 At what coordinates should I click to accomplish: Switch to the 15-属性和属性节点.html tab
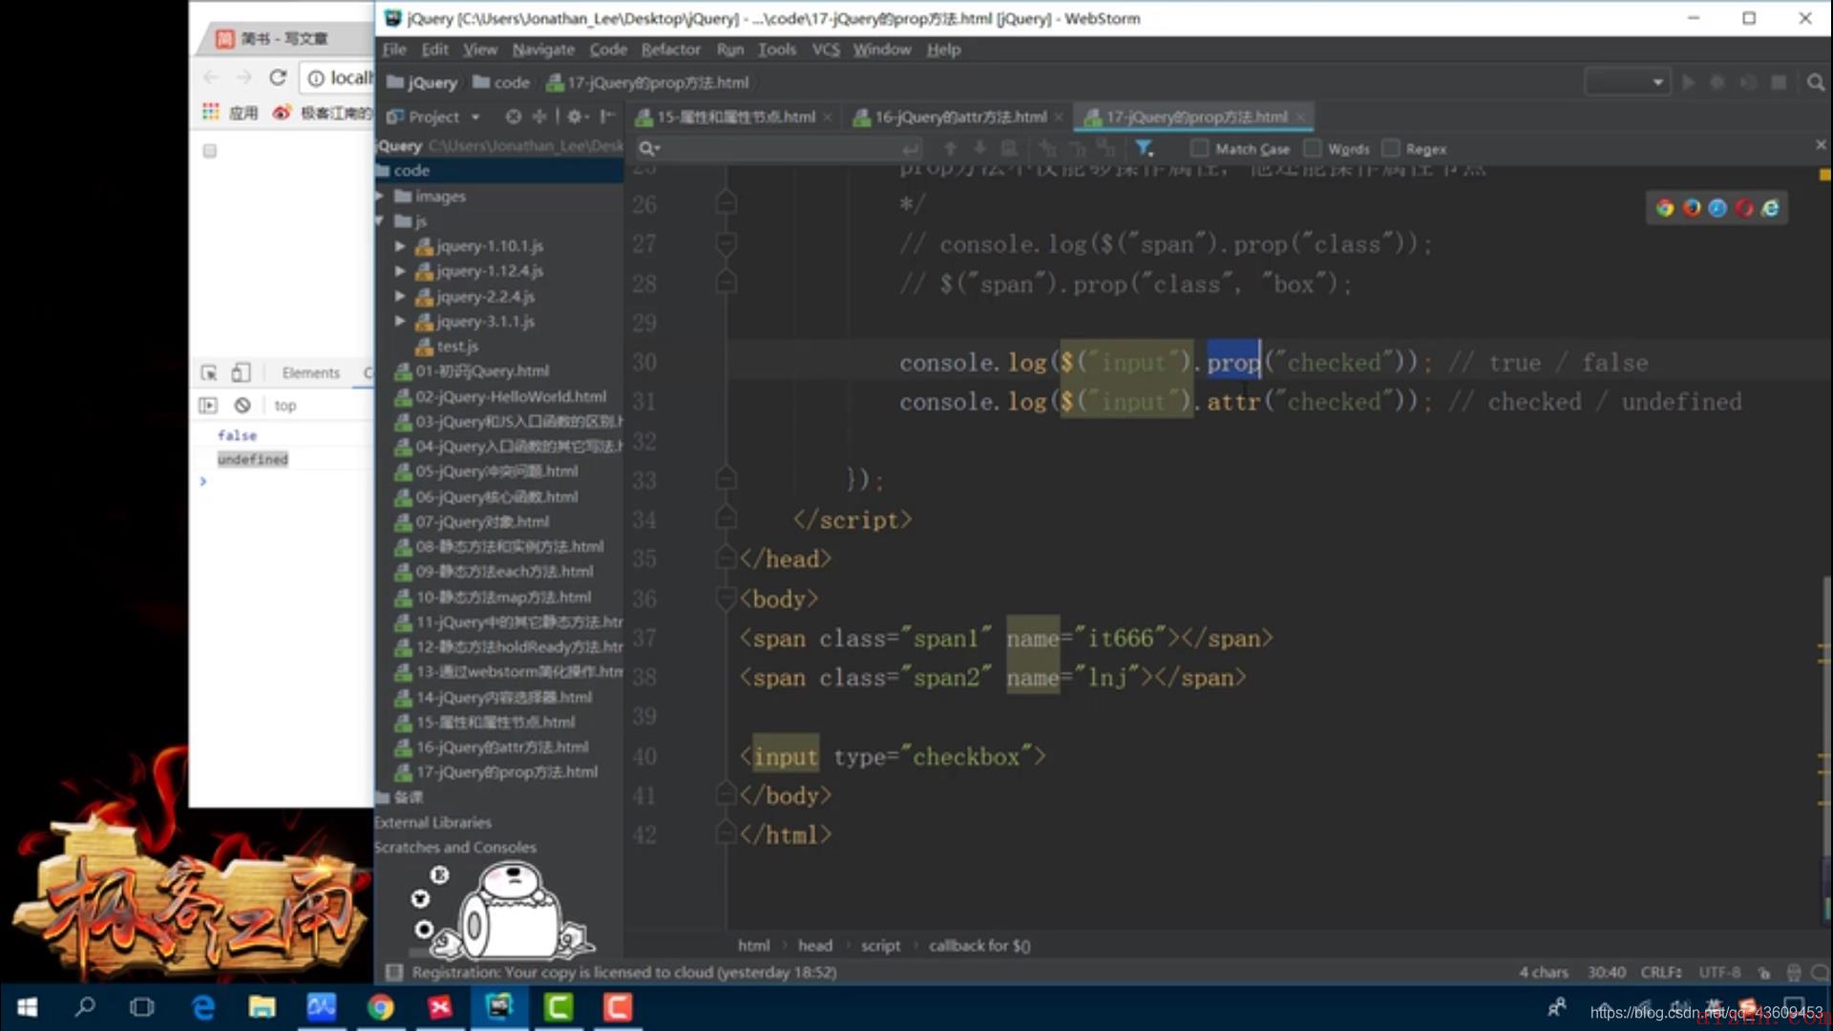(735, 117)
